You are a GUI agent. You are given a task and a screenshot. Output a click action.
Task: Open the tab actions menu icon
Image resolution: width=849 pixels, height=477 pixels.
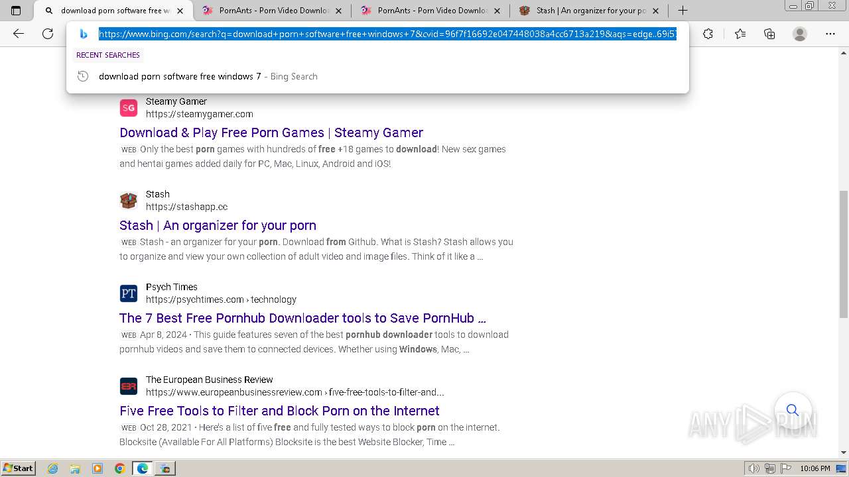point(16,11)
